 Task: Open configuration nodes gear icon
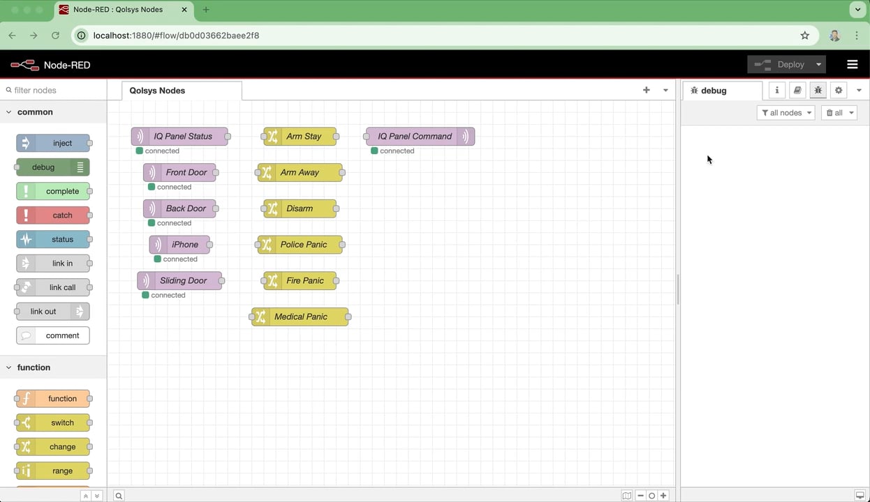[839, 90]
